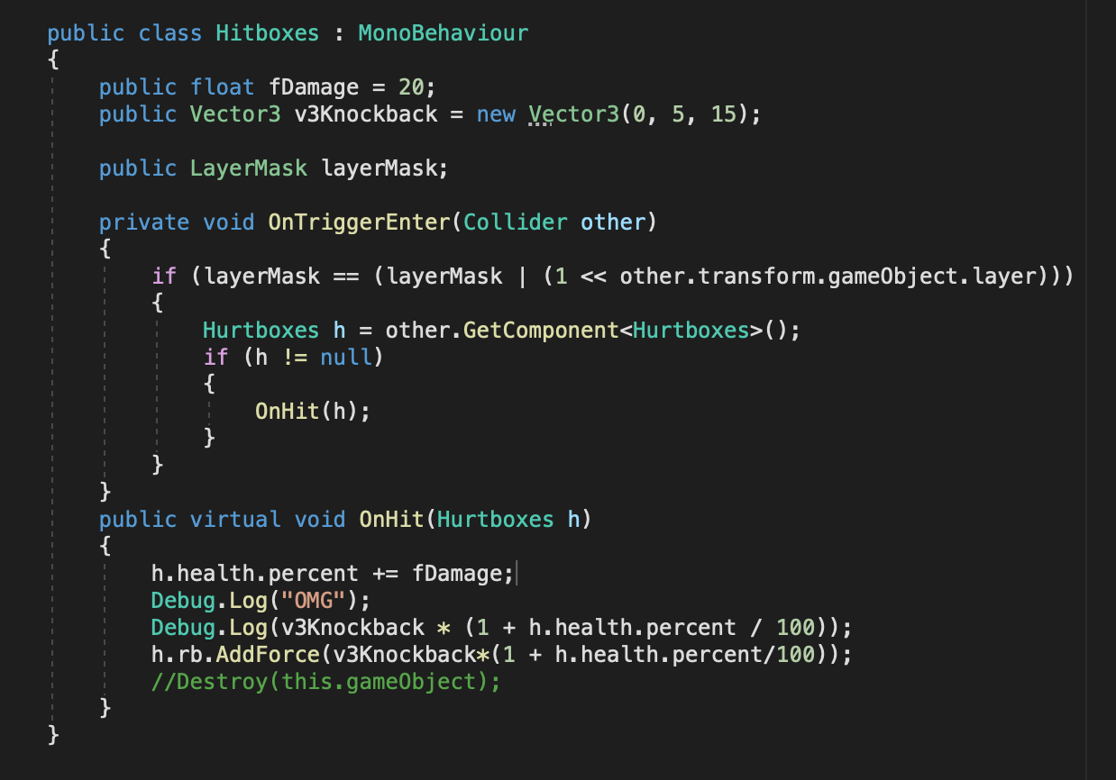
Task: Place cursor at end of h.health.percent line
Action: 516,574
